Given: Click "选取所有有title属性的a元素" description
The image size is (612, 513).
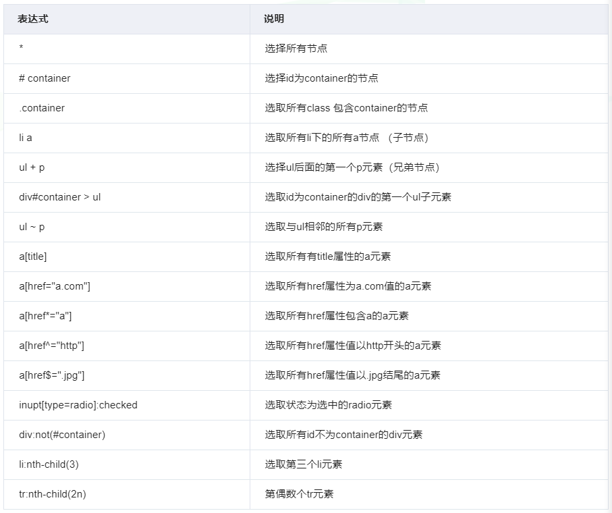Looking at the screenshot, I should (328, 256).
